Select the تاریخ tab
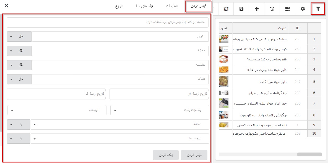The width and height of the screenshot is (328, 163). pyautogui.click(x=119, y=6)
